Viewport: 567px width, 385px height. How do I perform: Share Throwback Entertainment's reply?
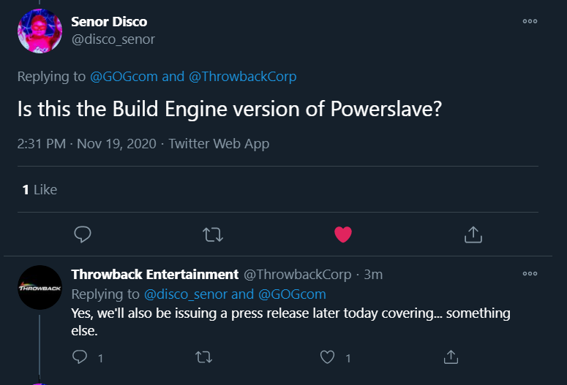pyautogui.click(x=451, y=357)
